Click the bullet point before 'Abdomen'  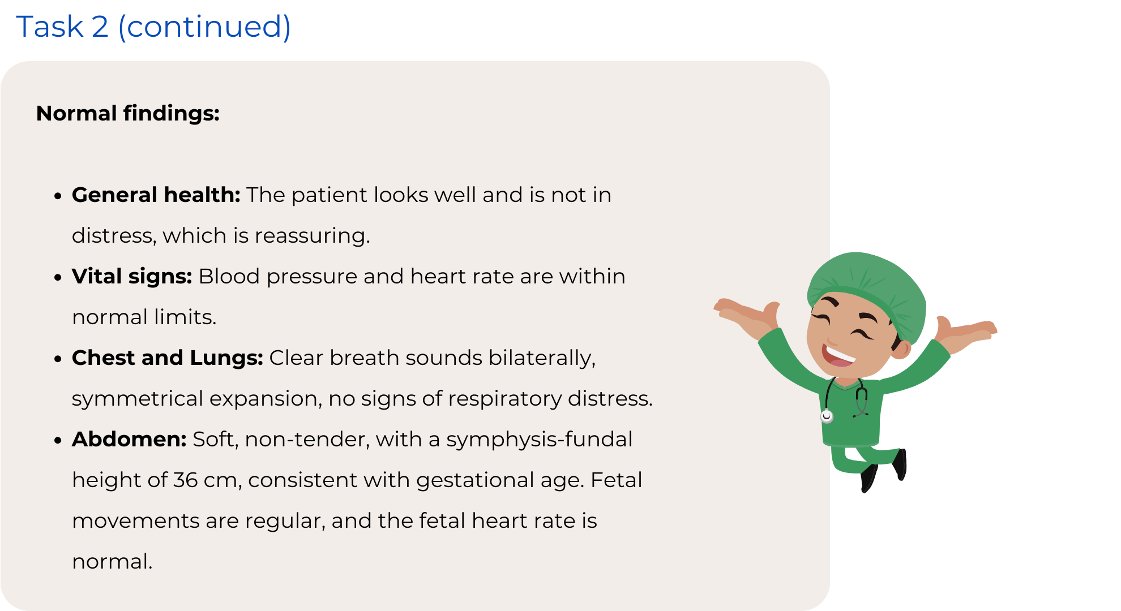tap(58, 441)
